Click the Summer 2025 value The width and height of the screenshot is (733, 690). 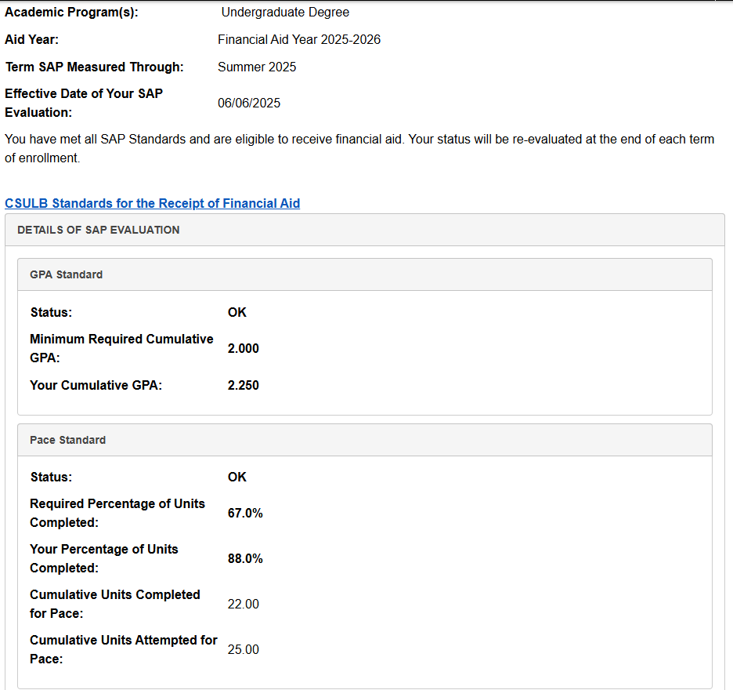[257, 67]
